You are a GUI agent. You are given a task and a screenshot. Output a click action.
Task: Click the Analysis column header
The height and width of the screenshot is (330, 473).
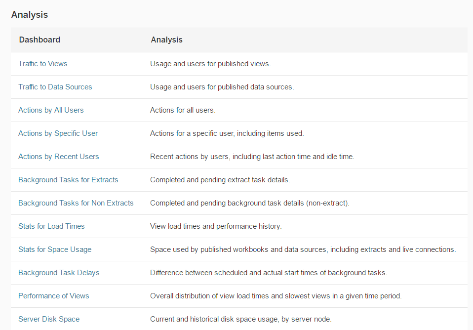point(166,40)
